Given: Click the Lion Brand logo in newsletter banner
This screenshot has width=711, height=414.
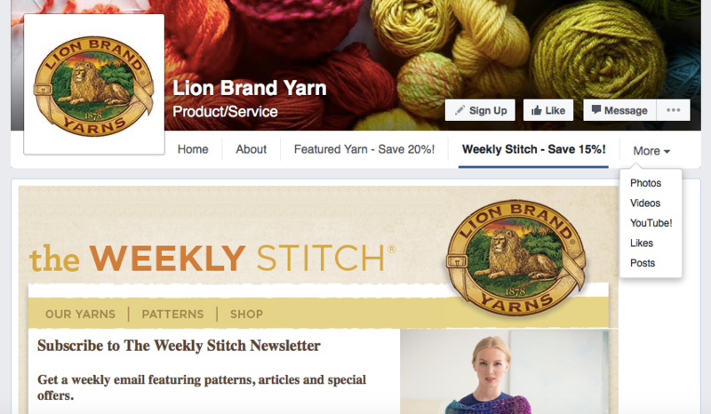Looking at the screenshot, I should (x=516, y=257).
